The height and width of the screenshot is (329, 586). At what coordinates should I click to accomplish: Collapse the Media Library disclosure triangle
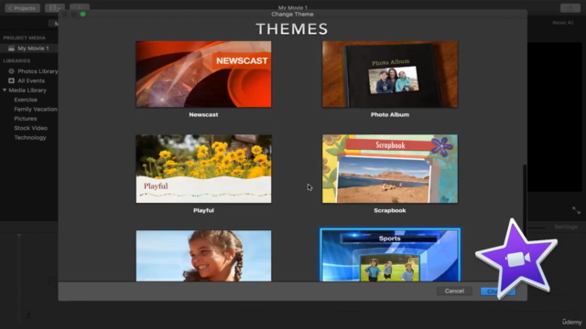(x=5, y=90)
